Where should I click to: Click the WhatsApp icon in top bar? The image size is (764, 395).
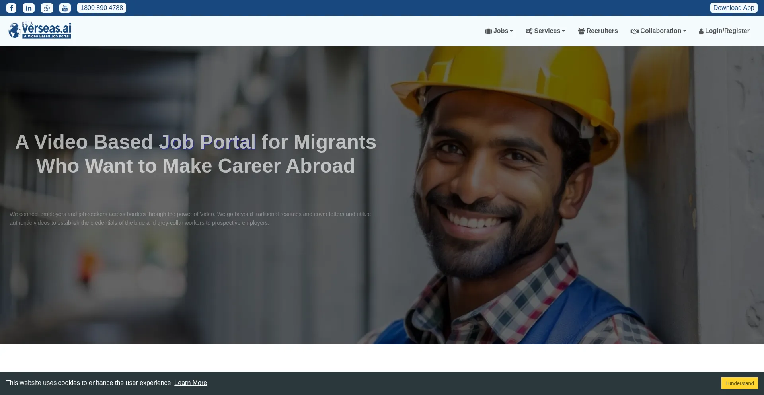click(x=47, y=8)
